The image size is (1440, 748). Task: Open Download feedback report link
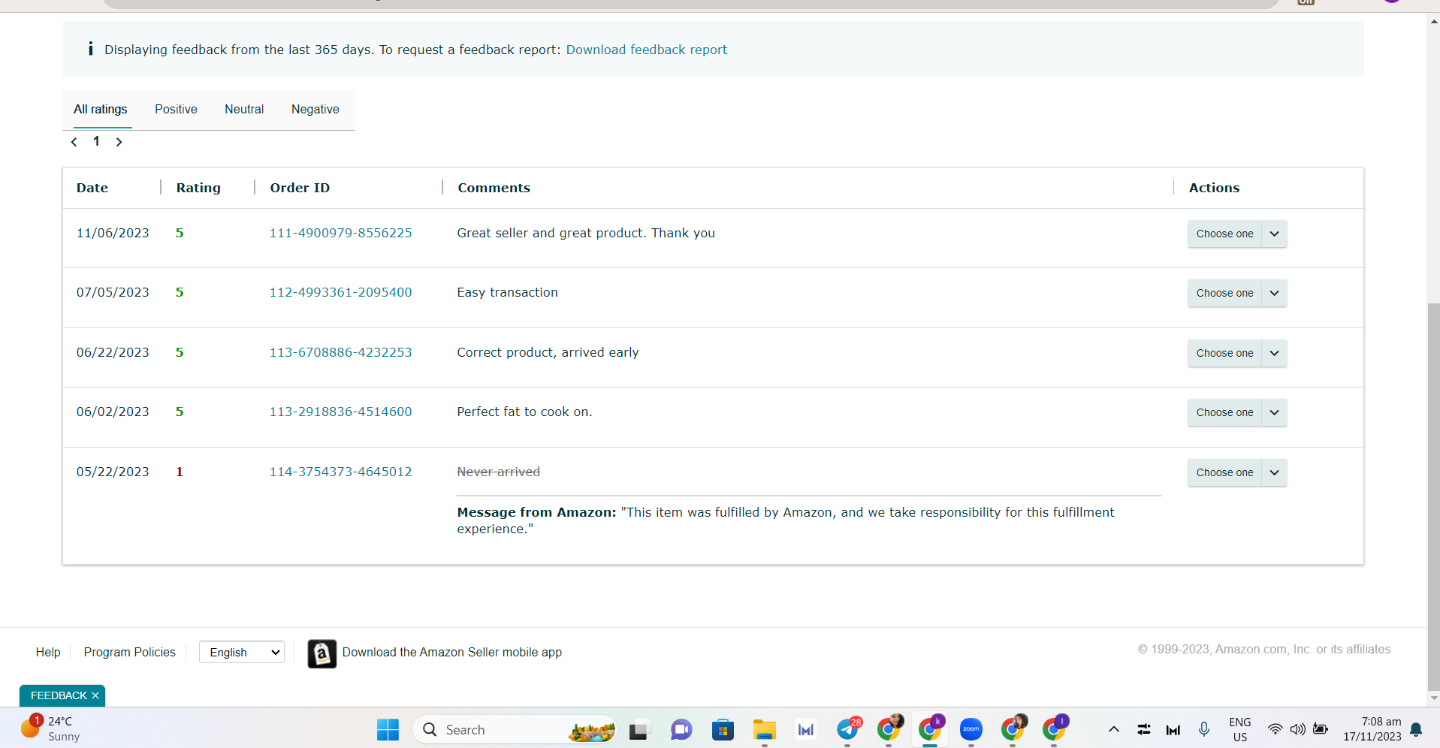coord(646,50)
